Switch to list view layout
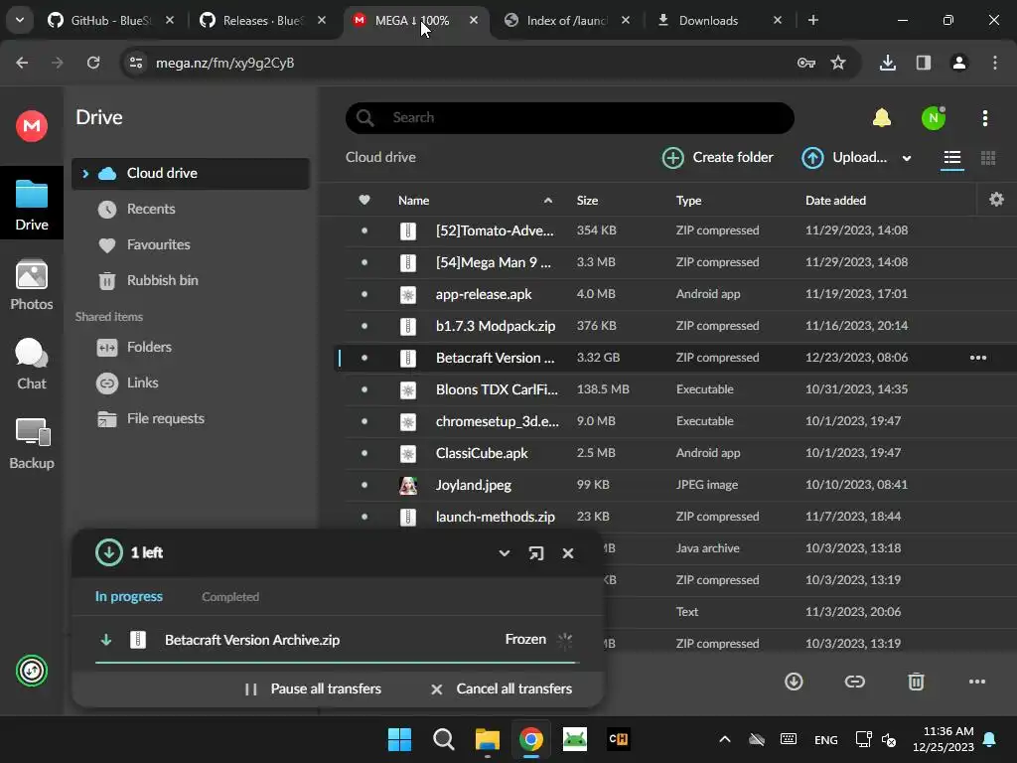 (952, 158)
